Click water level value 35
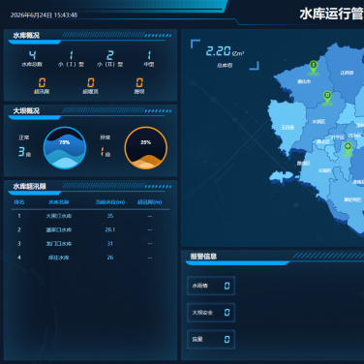 [110, 216]
